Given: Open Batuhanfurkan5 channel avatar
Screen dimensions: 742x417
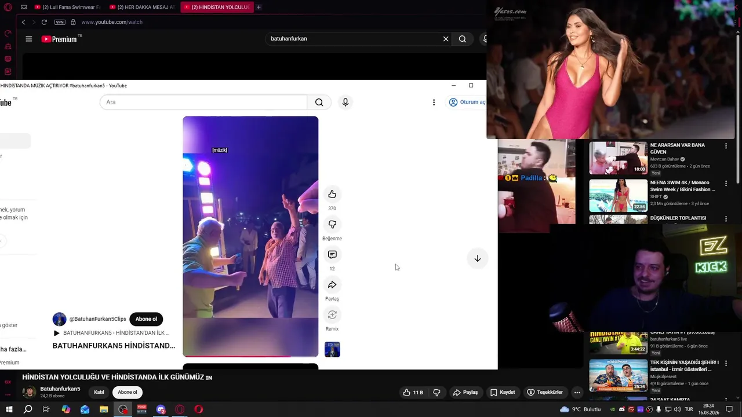Looking at the screenshot, I should tap(29, 392).
